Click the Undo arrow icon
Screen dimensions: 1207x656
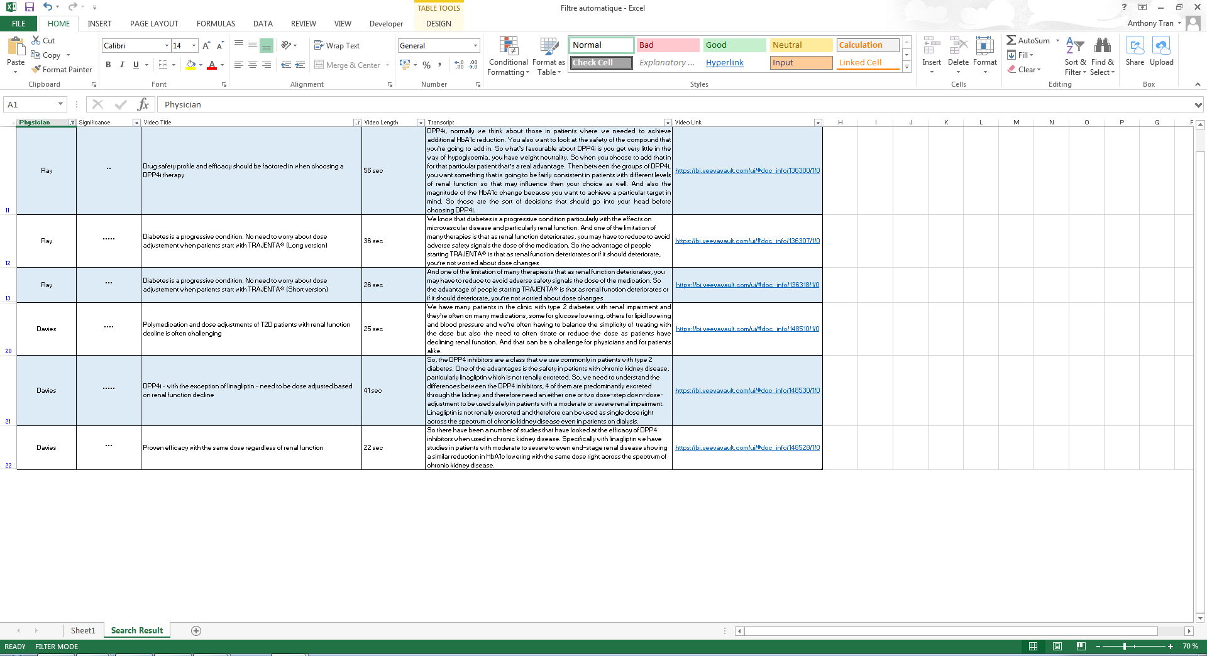(48, 7)
